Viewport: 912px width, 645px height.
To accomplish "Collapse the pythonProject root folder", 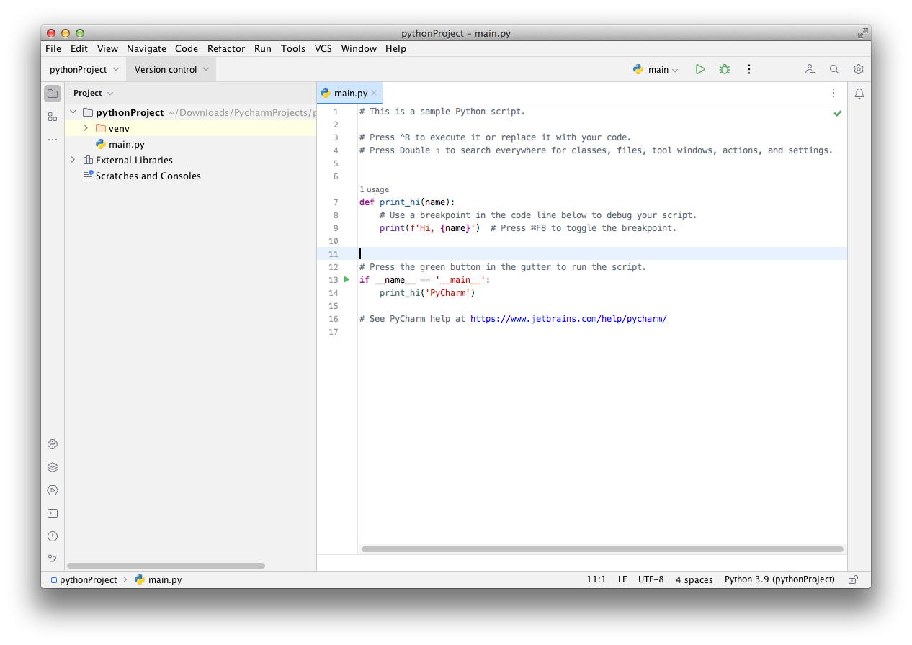I will point(73,112).
